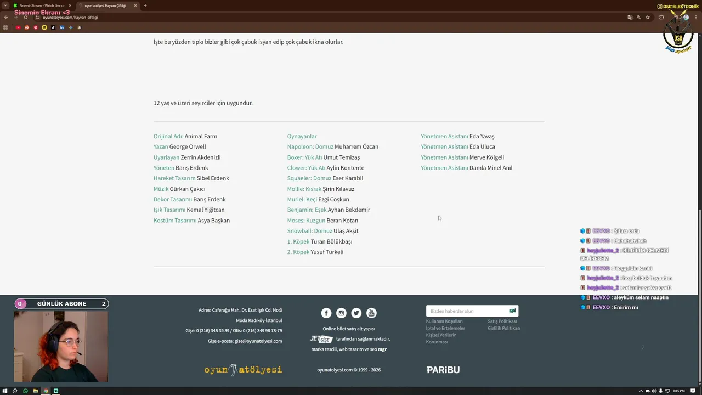This screenshot has width=702, height=395.
Task: Show hidden tray icons with the chevron
Action: point(642,391)
